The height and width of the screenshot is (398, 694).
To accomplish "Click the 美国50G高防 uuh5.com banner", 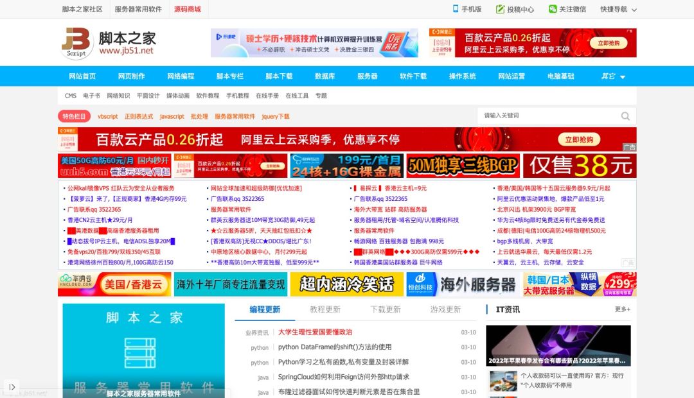I will (114, 166).
